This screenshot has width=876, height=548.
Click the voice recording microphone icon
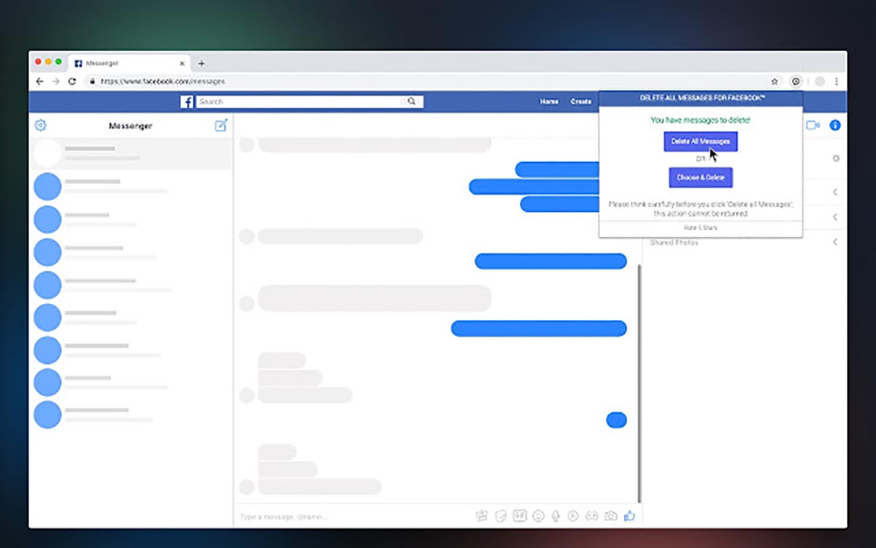pyautogui.click(x=557, y=516)
